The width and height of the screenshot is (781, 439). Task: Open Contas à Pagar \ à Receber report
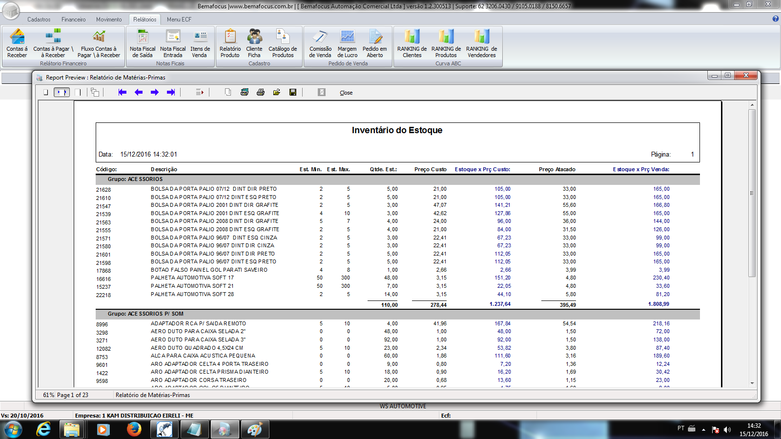(x=53, y=43)
